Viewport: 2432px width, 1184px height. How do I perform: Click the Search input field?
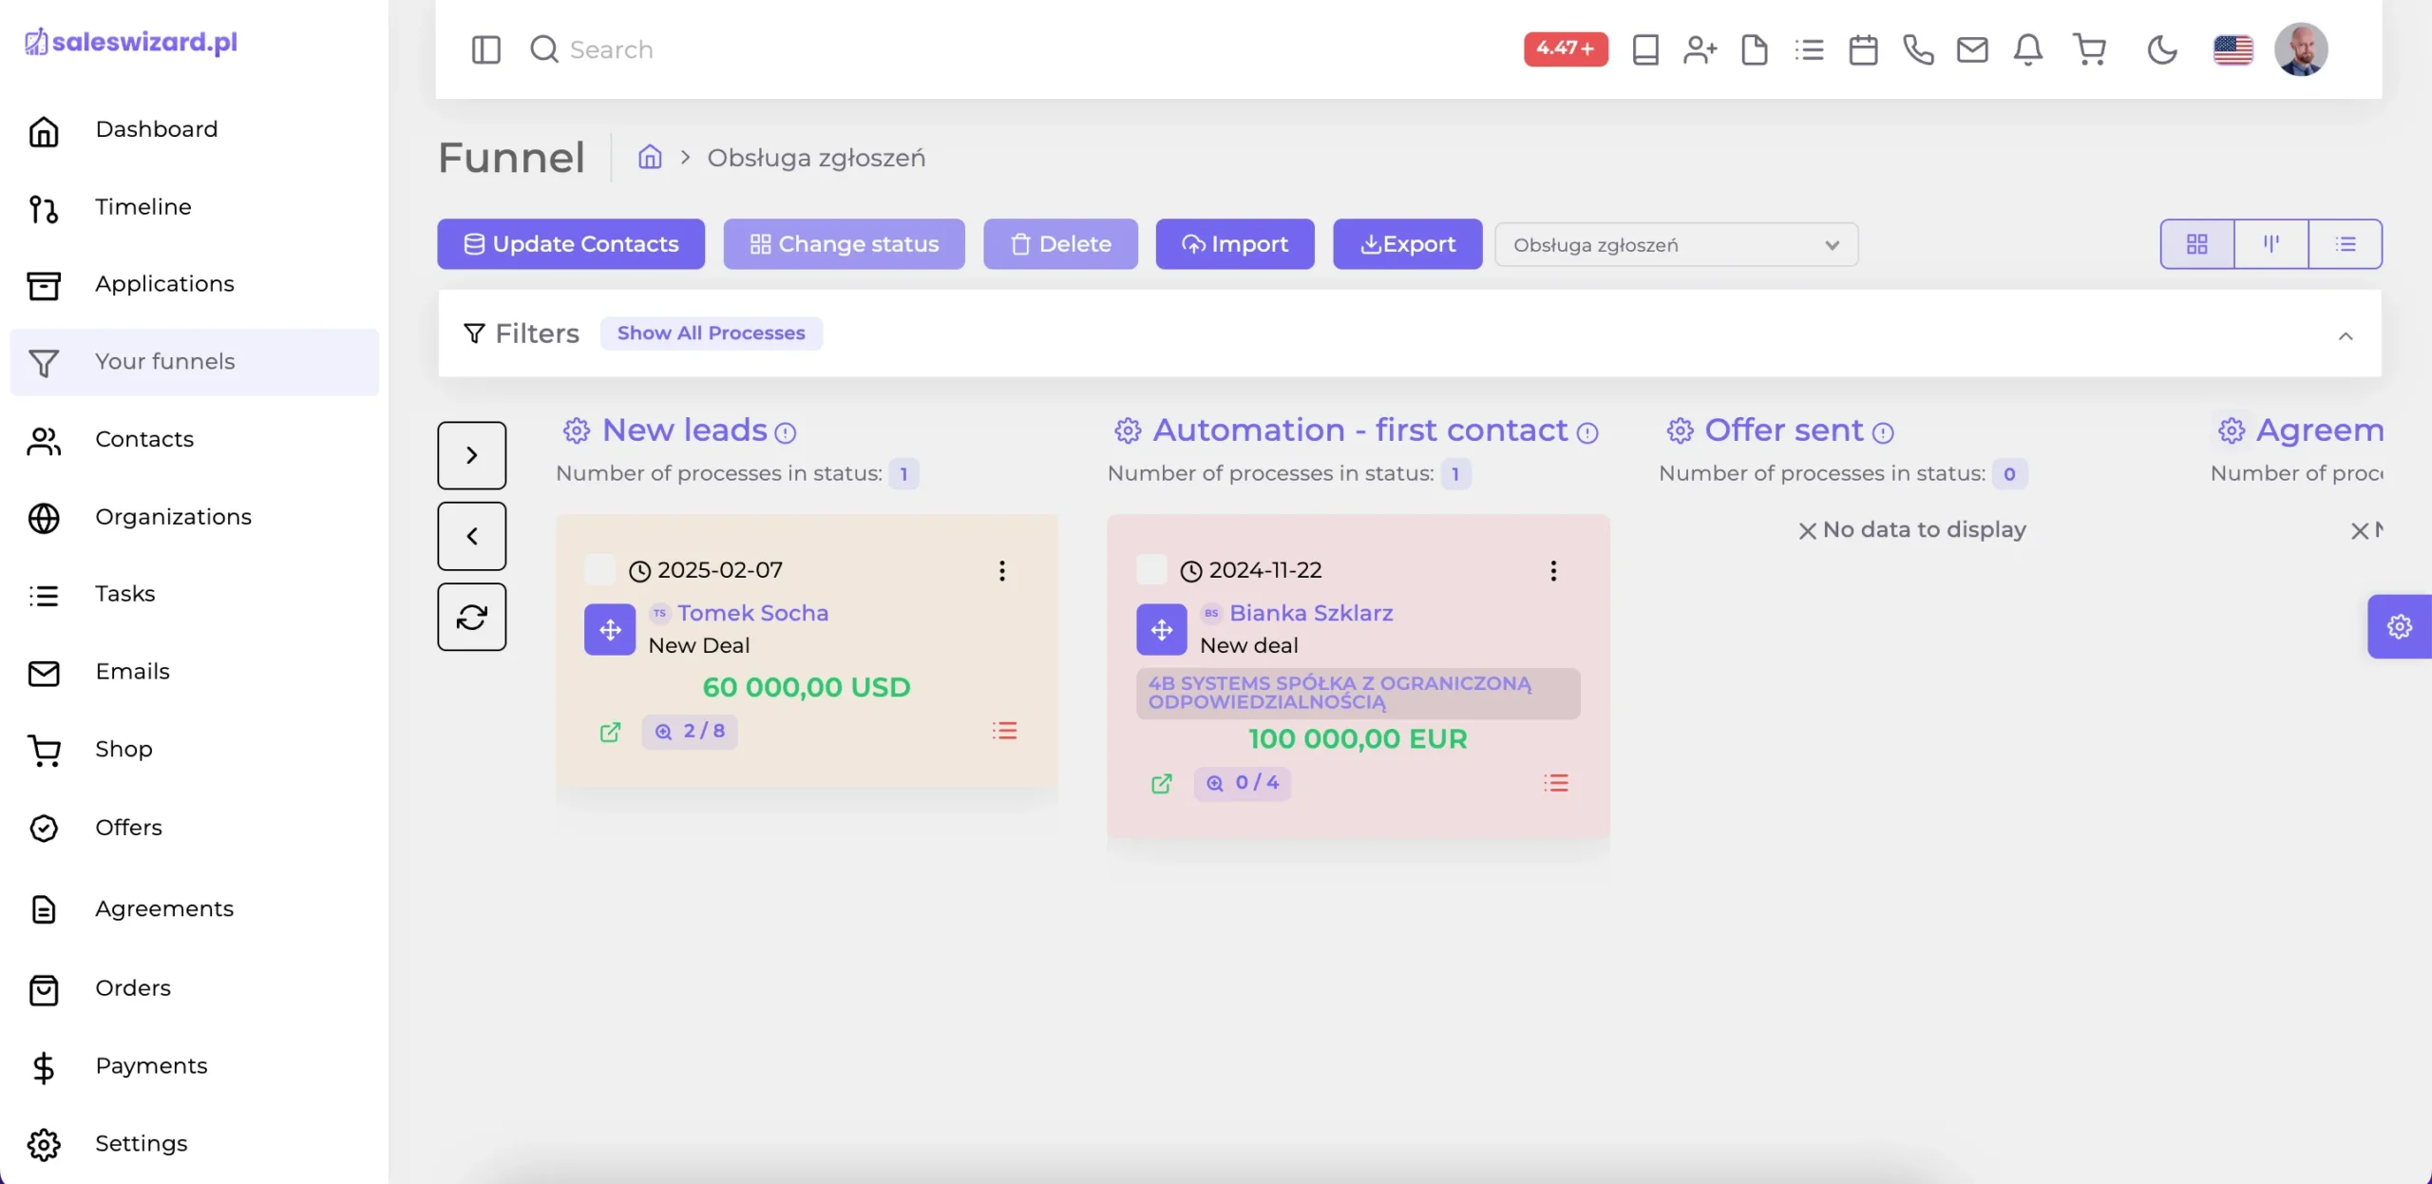coord(611,49)
